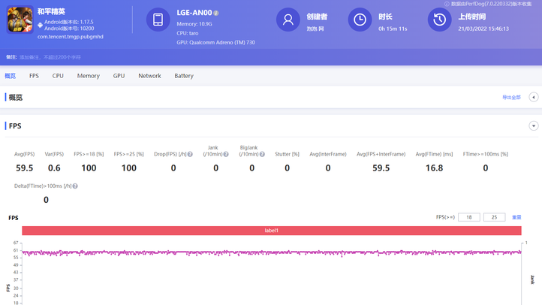Click the duration clock icon
The width and height of the screenshot is (542, 305).
[x=360, y=20]
